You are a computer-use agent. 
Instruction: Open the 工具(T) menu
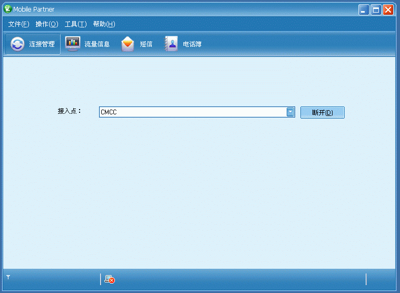[75, 24]
